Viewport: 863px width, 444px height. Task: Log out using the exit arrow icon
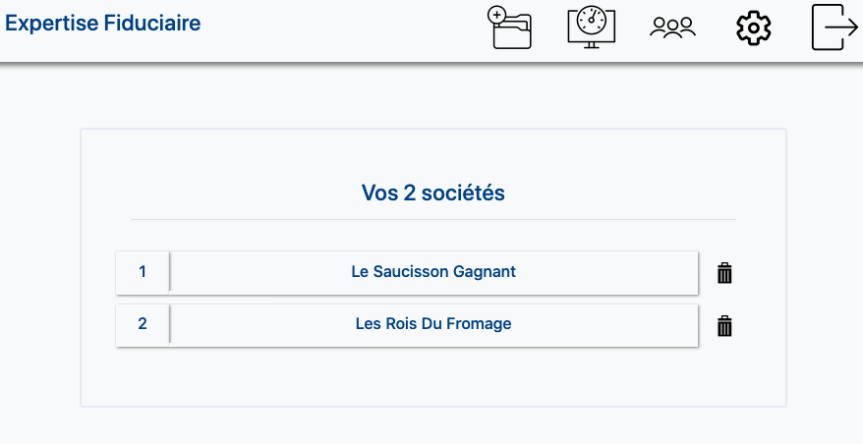pos(834,27)
